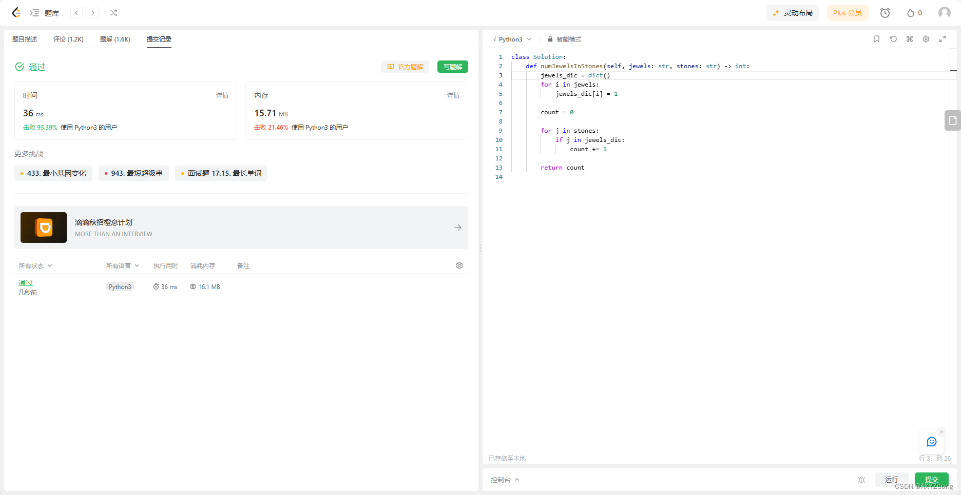The height and width of the screenshot is (495, 961).
Task: Switch to the comments (1.2K) tab
Action: pos(68,39)
